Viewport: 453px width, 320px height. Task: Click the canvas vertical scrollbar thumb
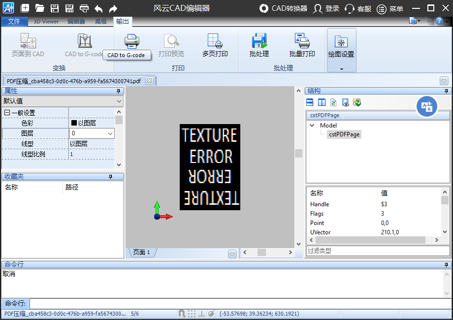[x=298, y=154]
